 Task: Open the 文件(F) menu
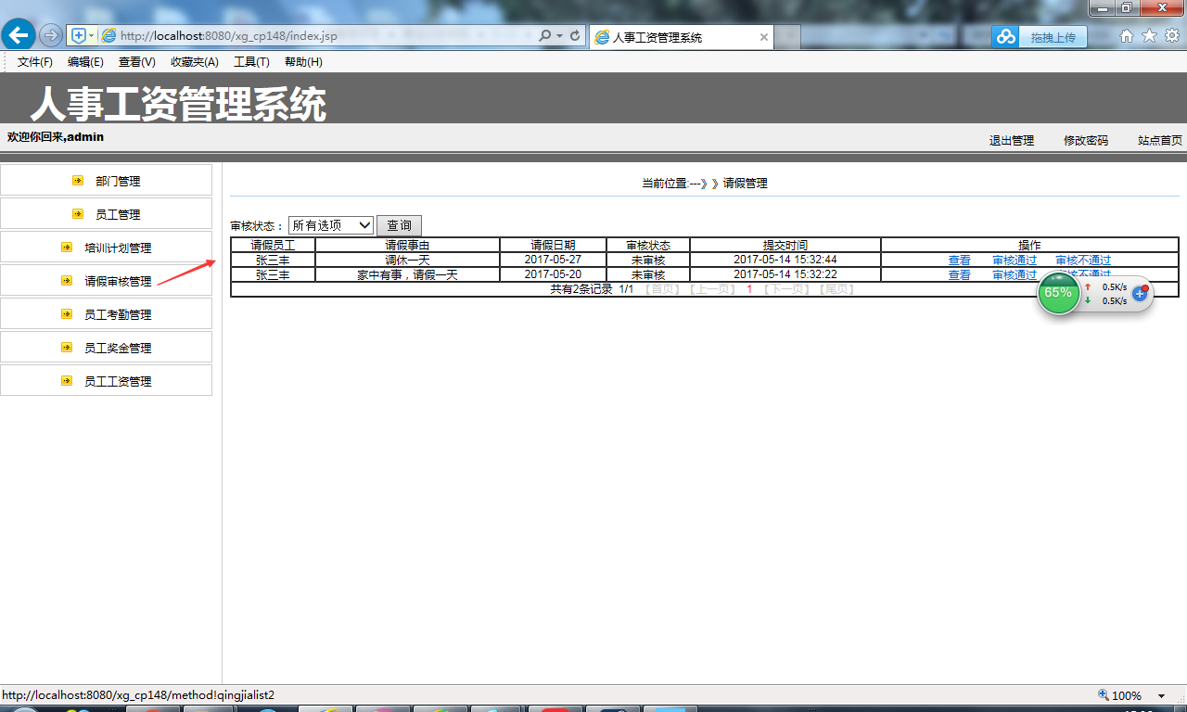(35, 62)
